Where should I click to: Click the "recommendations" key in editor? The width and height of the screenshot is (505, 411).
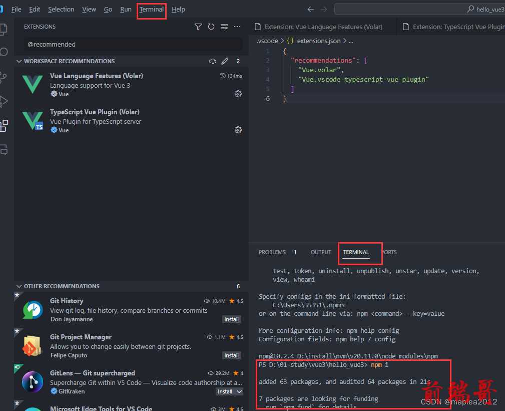click(323, 60)
